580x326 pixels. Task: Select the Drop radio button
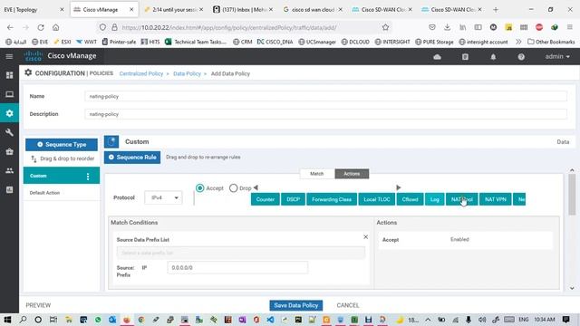click(234, 188)
